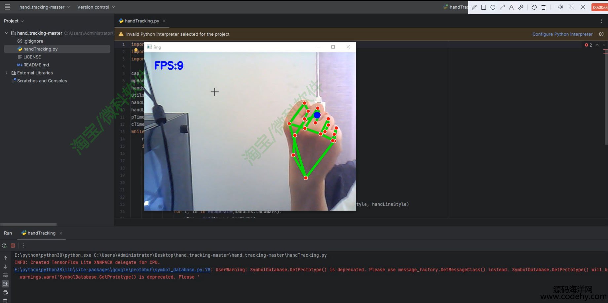The height and width of the screenshot is (303, 608).
Task: Close the handTracking.py editor tab
Action: click(x=164, y=21)
